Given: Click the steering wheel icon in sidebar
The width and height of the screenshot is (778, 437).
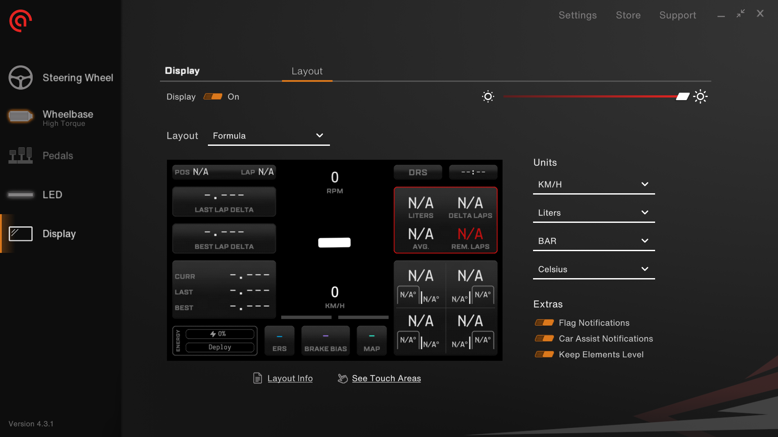Looking at the screenshot, I should point(20,77).
